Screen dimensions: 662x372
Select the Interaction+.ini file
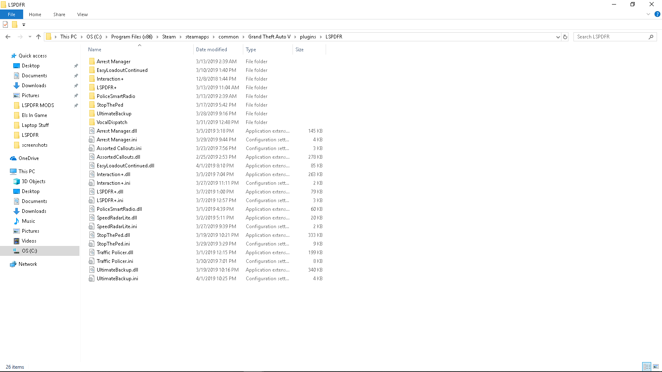click(x=113, y=183)
